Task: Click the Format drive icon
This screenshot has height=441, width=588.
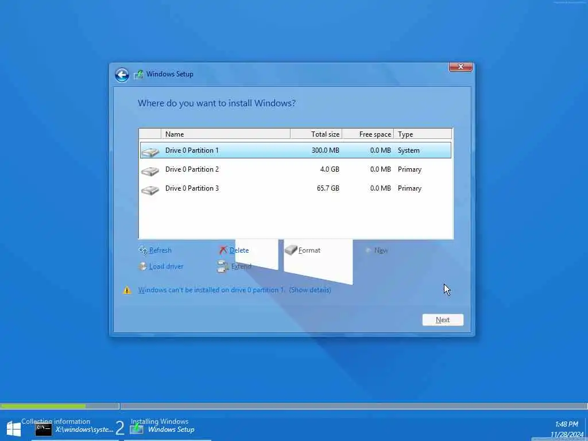Action: (291, 250)
